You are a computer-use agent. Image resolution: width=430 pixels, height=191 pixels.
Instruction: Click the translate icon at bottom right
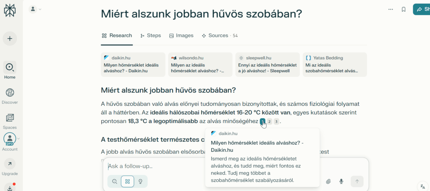[423, 186]
